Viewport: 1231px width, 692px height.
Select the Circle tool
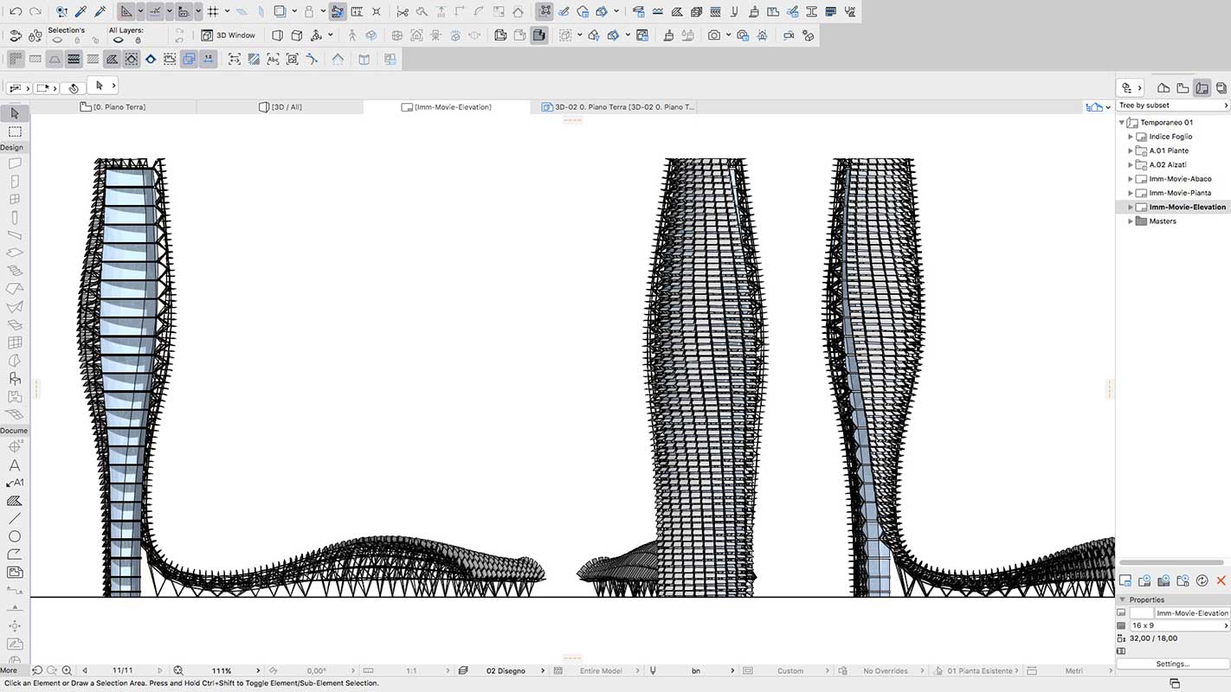pyautogui.click(x=14, y=536)
